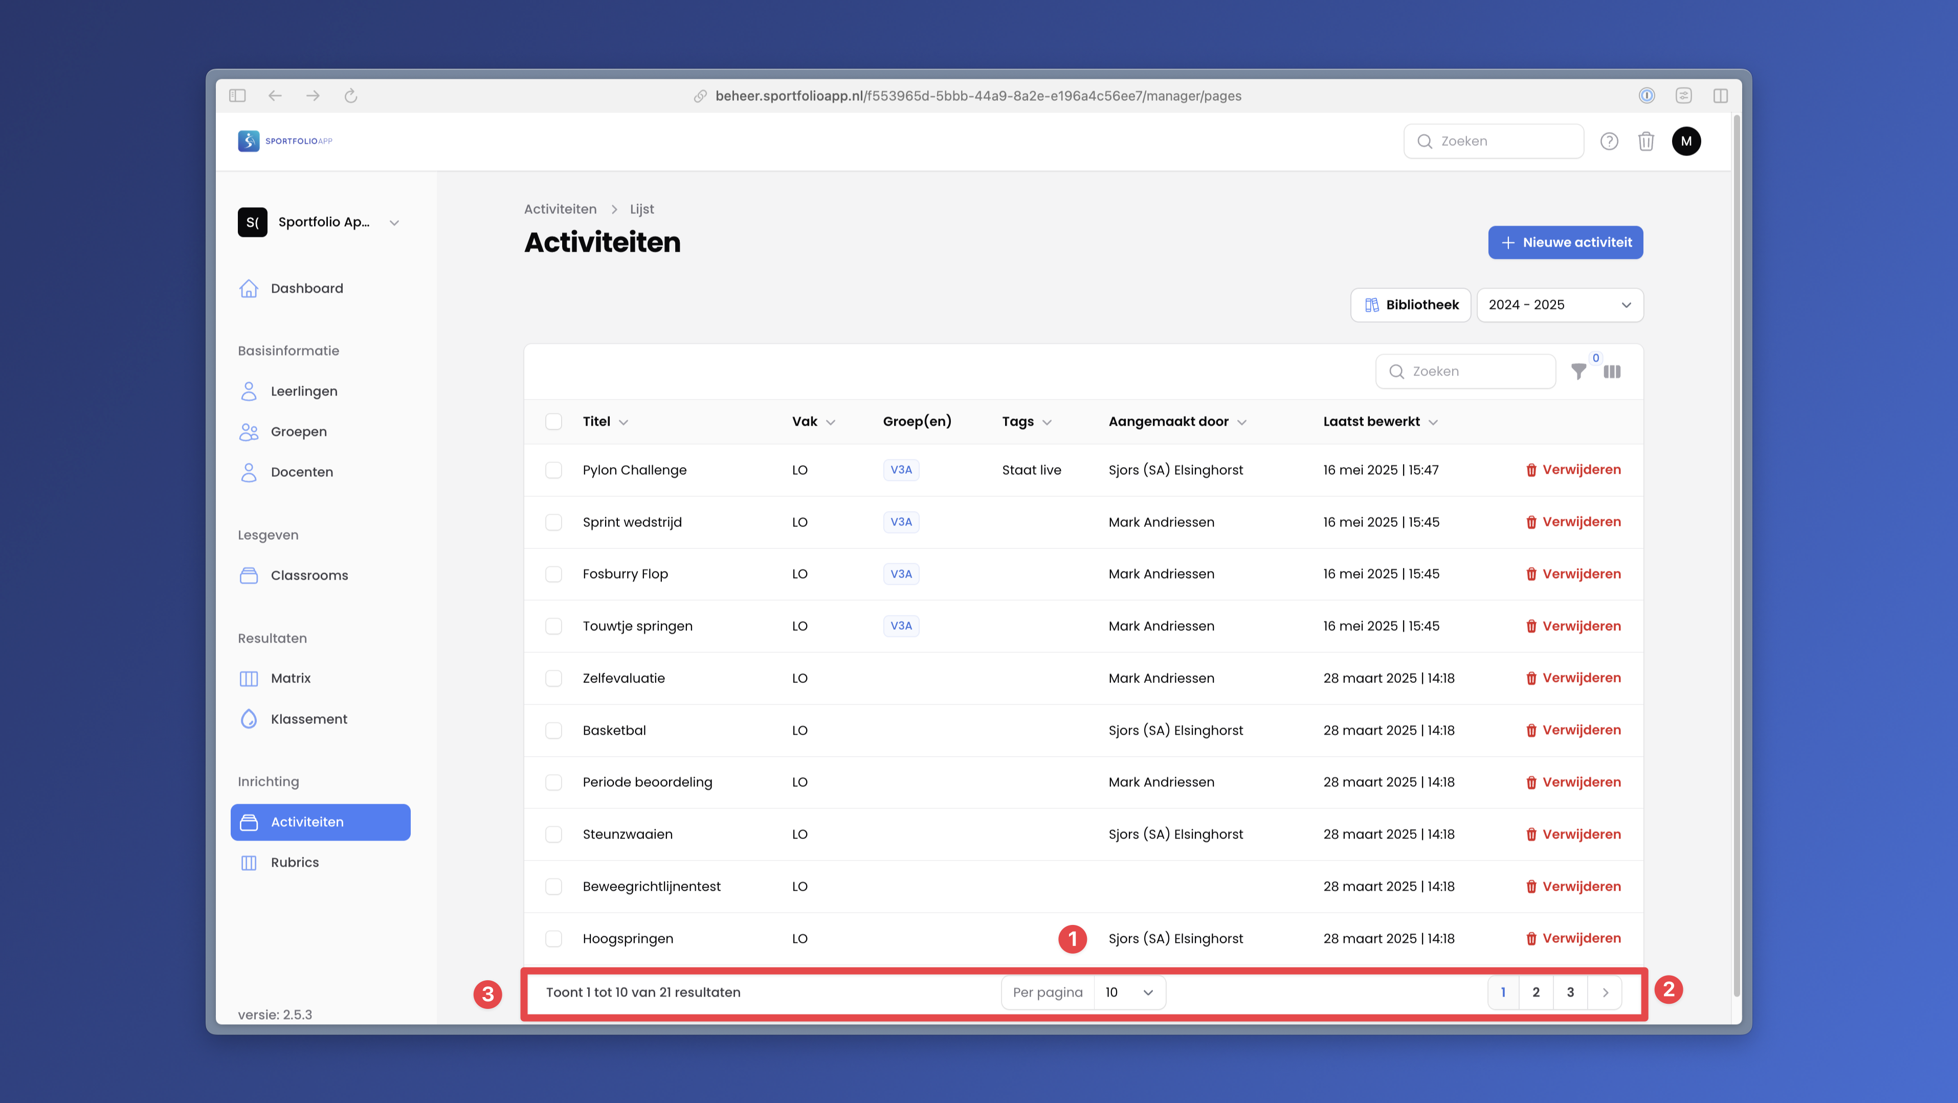Open the browser split view icon
1958x1103 pixels.
[x=1720, y=96]
